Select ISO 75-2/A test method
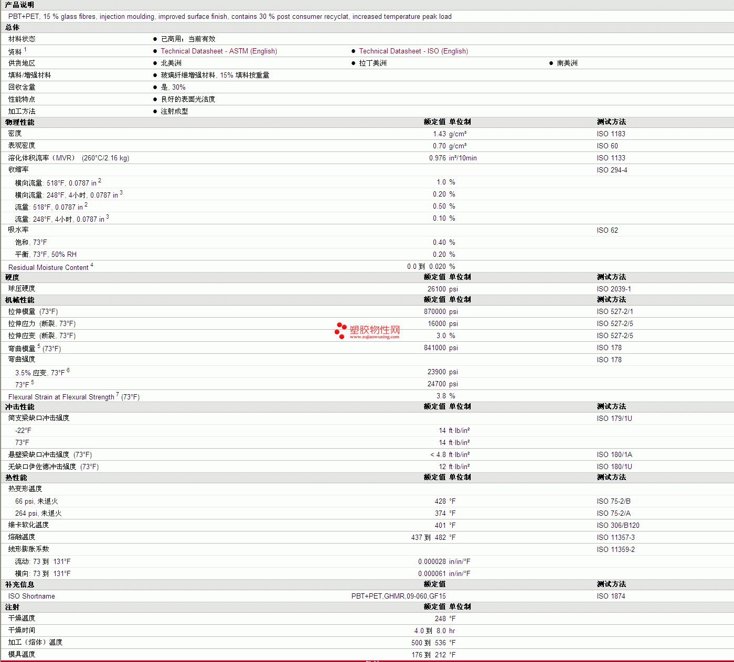The width and height of the screenshot is (734, 662). point(613,513)
